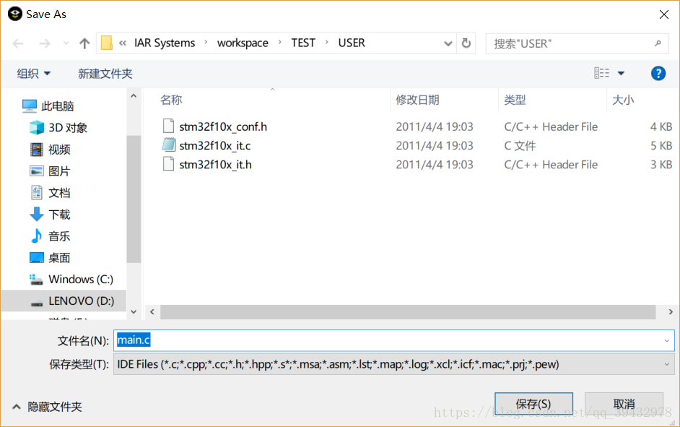
Task: Navigate to TEST folder in breadcrumb
Action: [303, 43]
